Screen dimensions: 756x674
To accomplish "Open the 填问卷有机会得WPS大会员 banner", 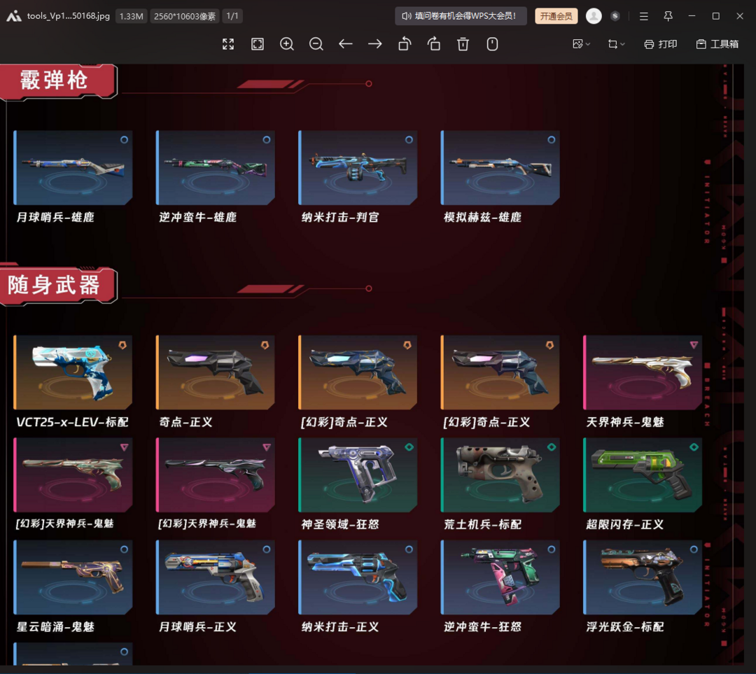I will [461, 16].
